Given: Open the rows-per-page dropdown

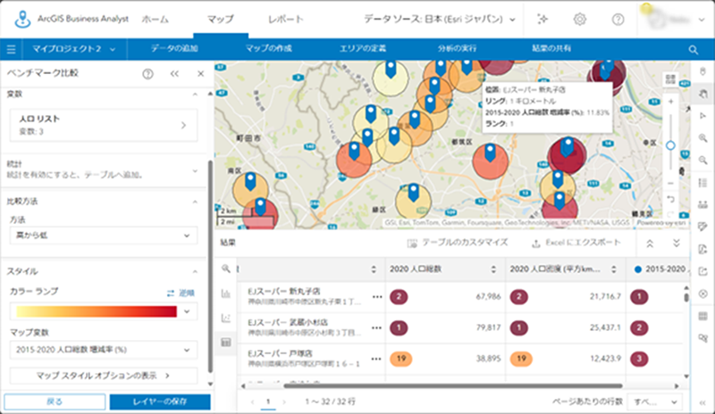Looking at the screenshot, I should click(654, 402).
